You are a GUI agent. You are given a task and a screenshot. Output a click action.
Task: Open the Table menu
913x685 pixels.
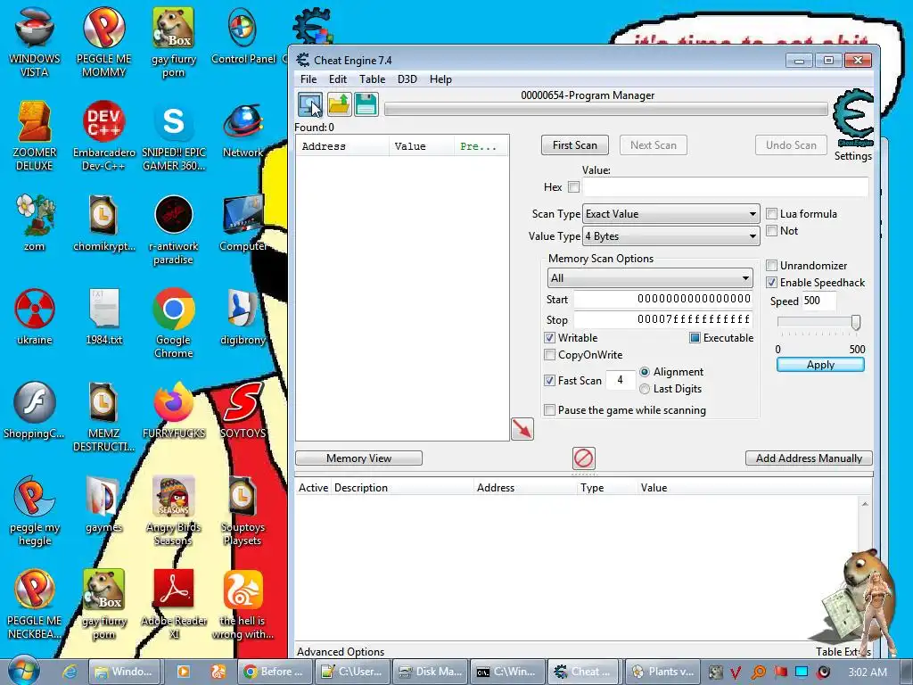(x=372, y=79)
